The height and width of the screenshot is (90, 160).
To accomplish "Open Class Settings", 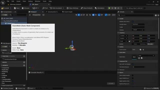I will coord(72,8).
